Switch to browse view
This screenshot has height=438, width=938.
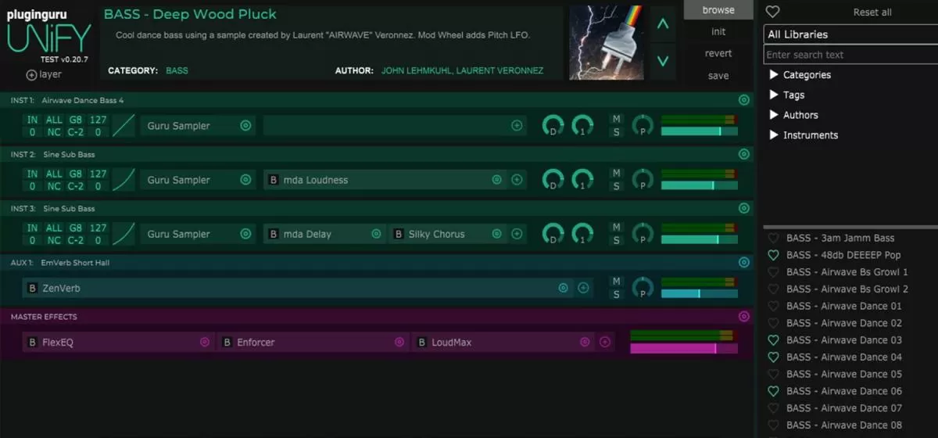point(718,9)
